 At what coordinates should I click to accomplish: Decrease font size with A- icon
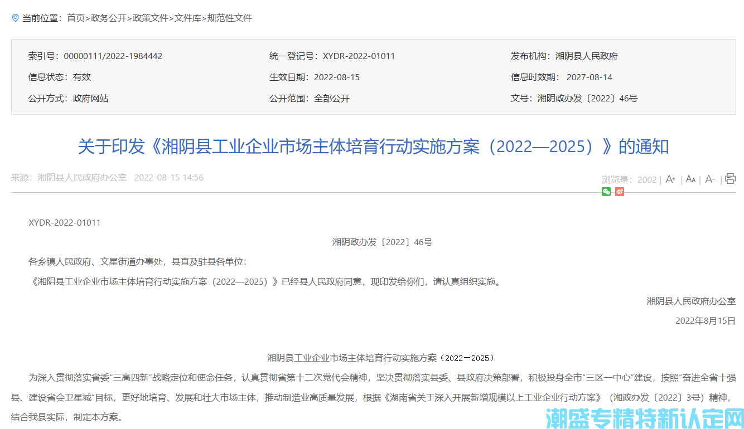click(710, 179)
